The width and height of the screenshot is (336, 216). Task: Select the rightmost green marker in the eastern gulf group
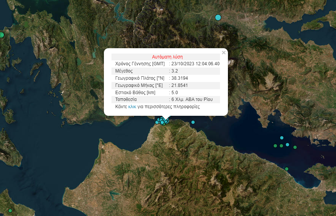(x=295, y=147)
